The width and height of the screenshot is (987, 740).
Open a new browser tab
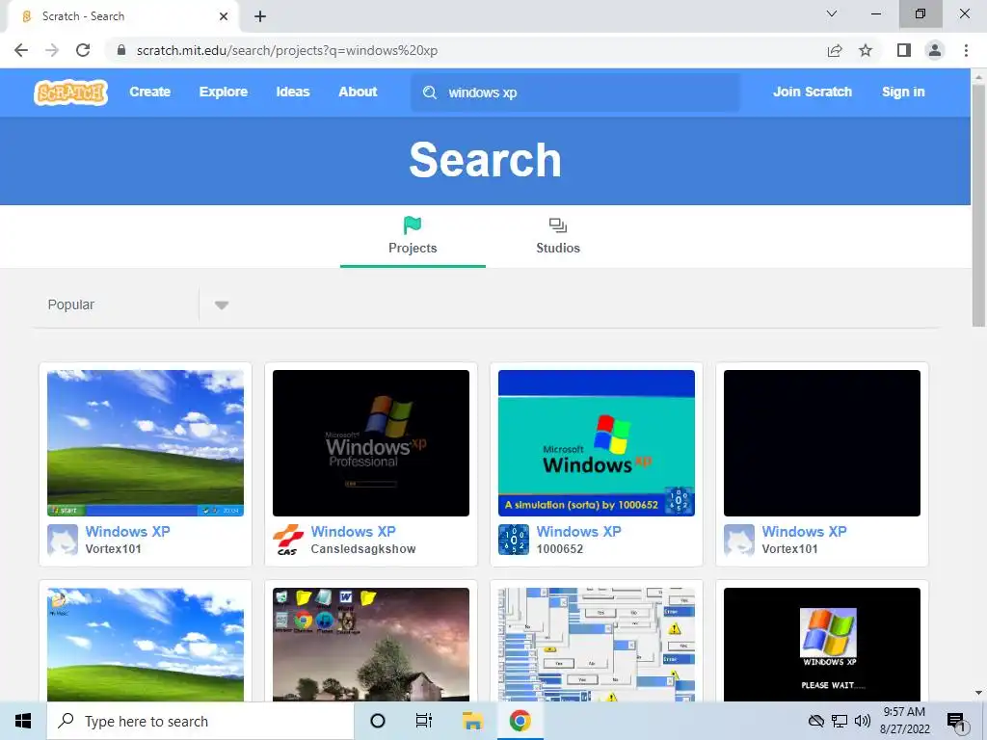(x=260, y=16)
